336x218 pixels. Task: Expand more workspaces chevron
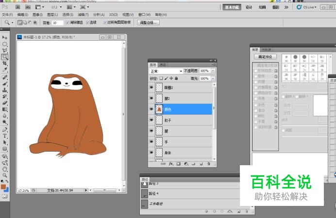tap(286, 7)
